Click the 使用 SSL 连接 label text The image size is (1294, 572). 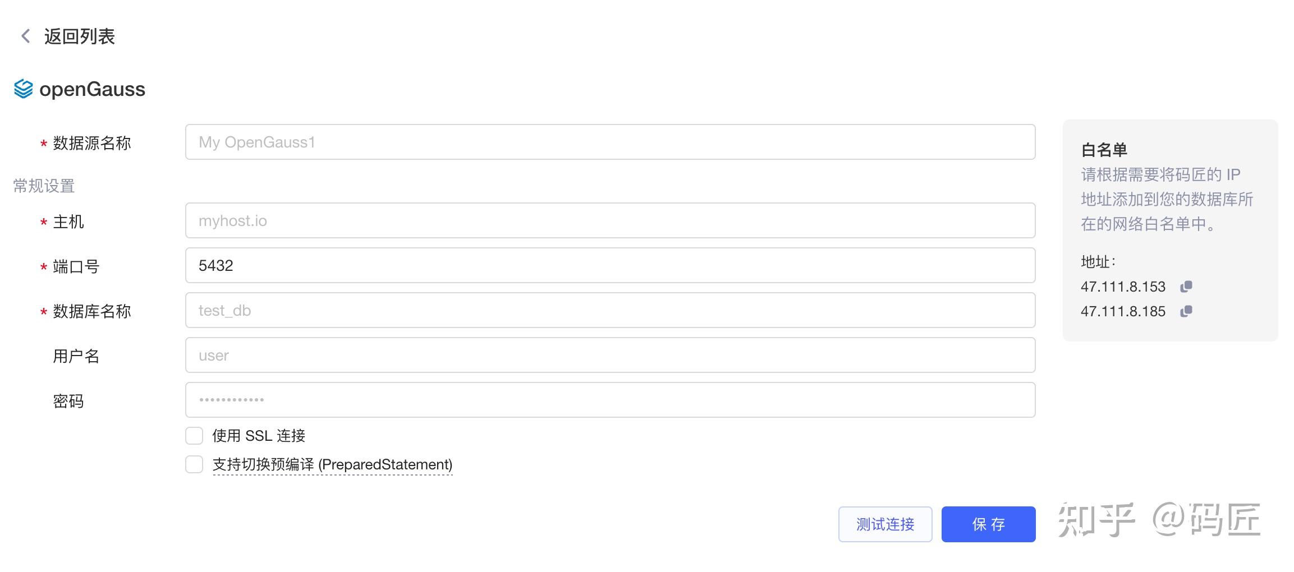pos(259,436)
